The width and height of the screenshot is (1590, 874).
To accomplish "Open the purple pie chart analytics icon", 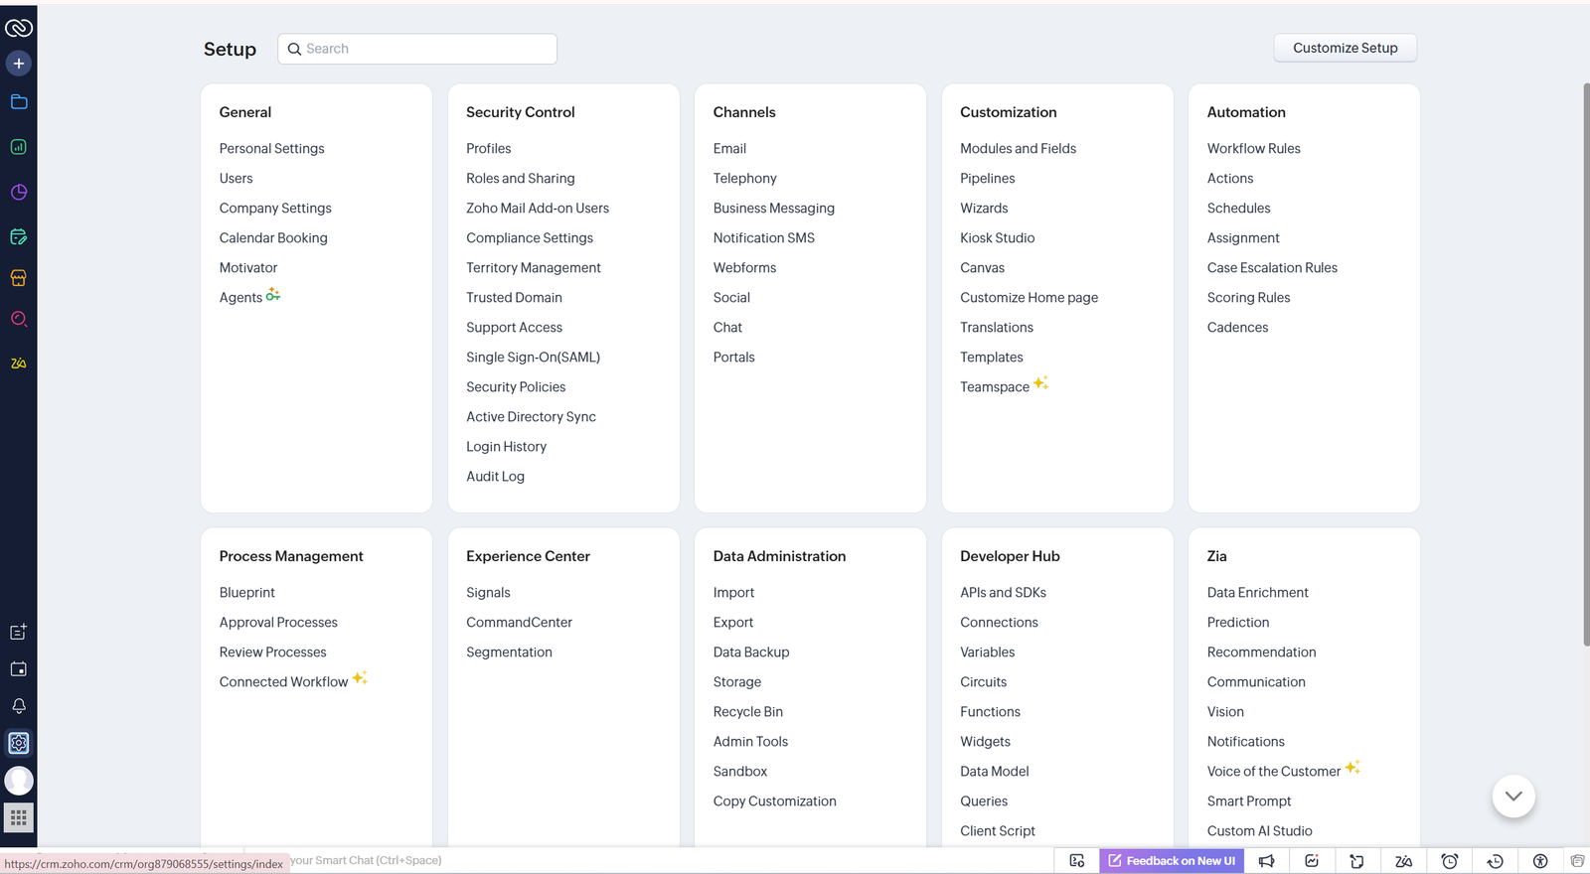I will coord(19,193).
